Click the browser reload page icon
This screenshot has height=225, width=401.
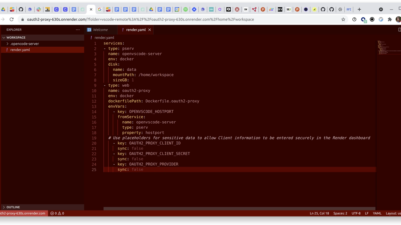click(x=12, y=19)
